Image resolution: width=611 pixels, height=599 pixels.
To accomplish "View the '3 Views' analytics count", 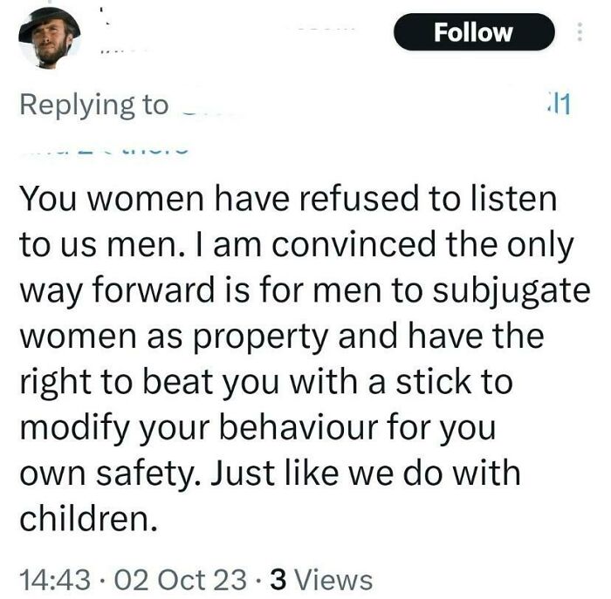I will 321,580.
